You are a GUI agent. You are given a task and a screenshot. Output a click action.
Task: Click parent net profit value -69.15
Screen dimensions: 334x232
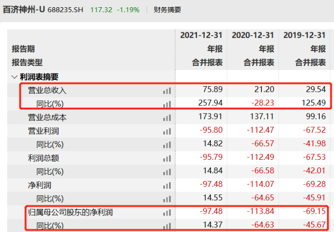(x=314, y=211)
